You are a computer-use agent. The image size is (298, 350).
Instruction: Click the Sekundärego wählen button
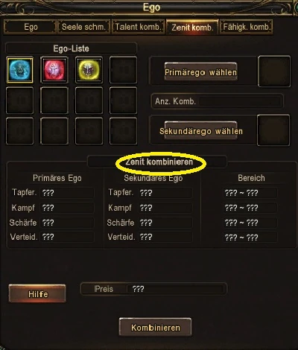point(200,130)
